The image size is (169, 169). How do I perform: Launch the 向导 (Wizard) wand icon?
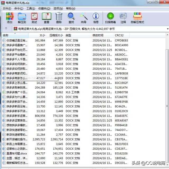pos(84,16)
